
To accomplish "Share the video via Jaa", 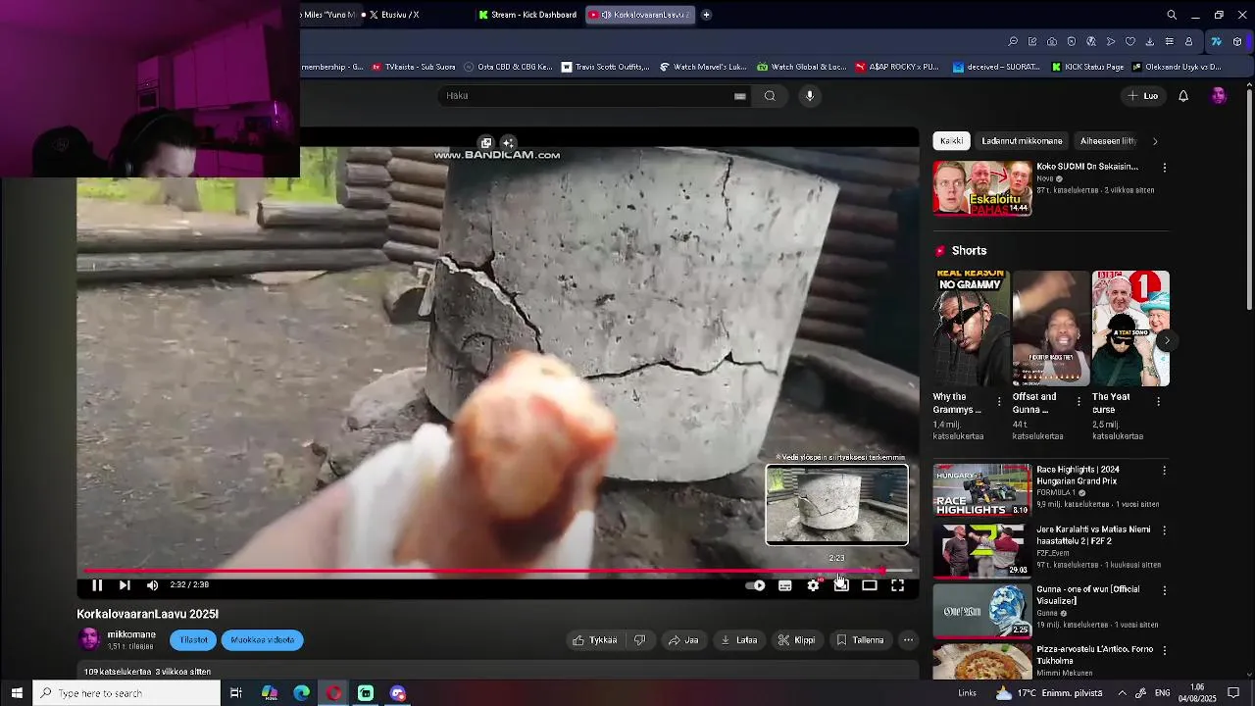I will 683,640.
